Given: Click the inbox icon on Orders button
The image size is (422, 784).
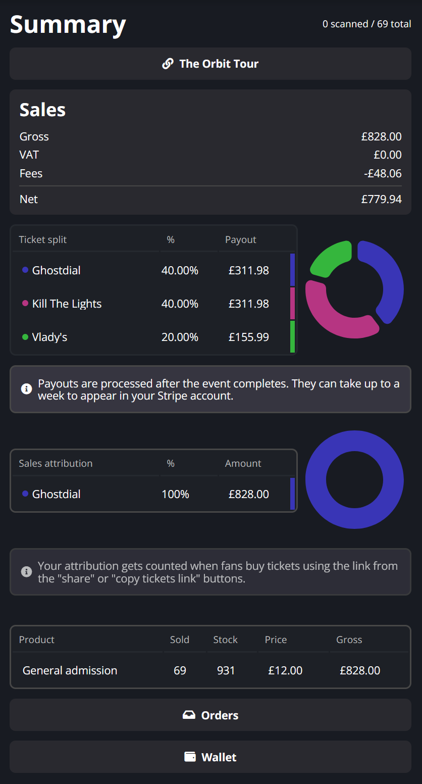Looking at the screenshot, I should coord(189,715).
